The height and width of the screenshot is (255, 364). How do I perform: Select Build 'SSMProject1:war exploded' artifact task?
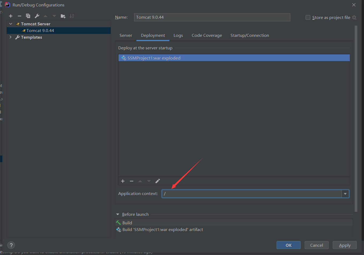234,229
